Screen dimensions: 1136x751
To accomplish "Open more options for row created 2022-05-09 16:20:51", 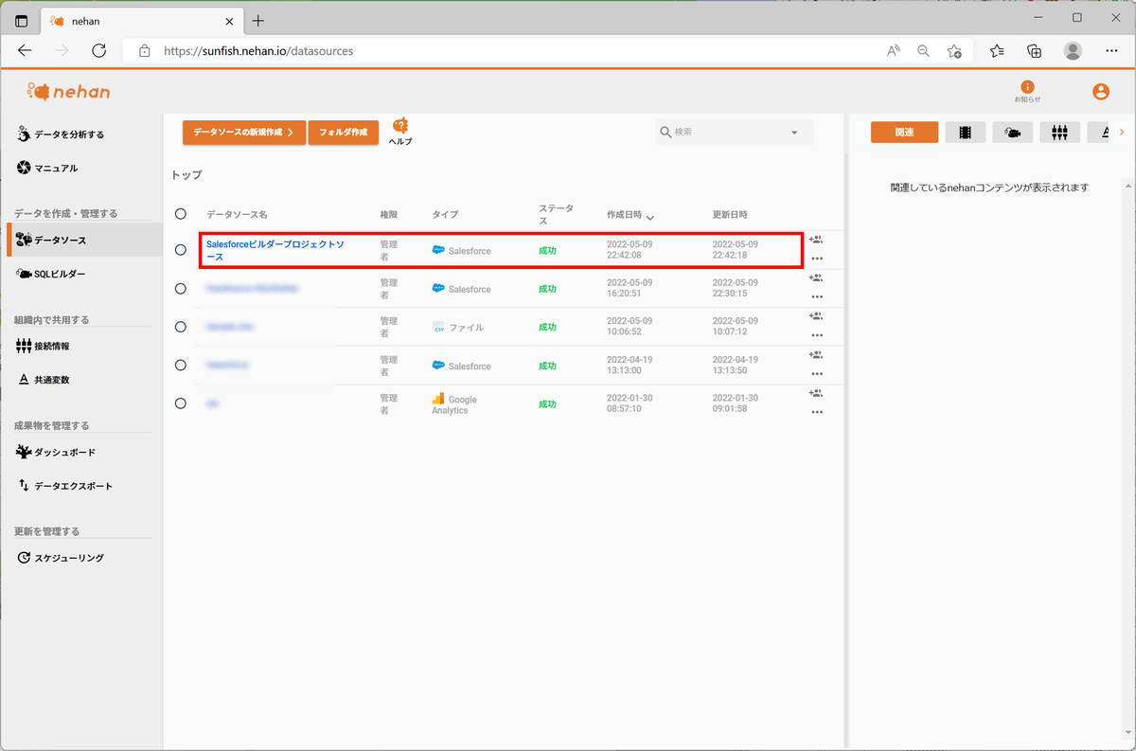I will [x=816, y=297].
